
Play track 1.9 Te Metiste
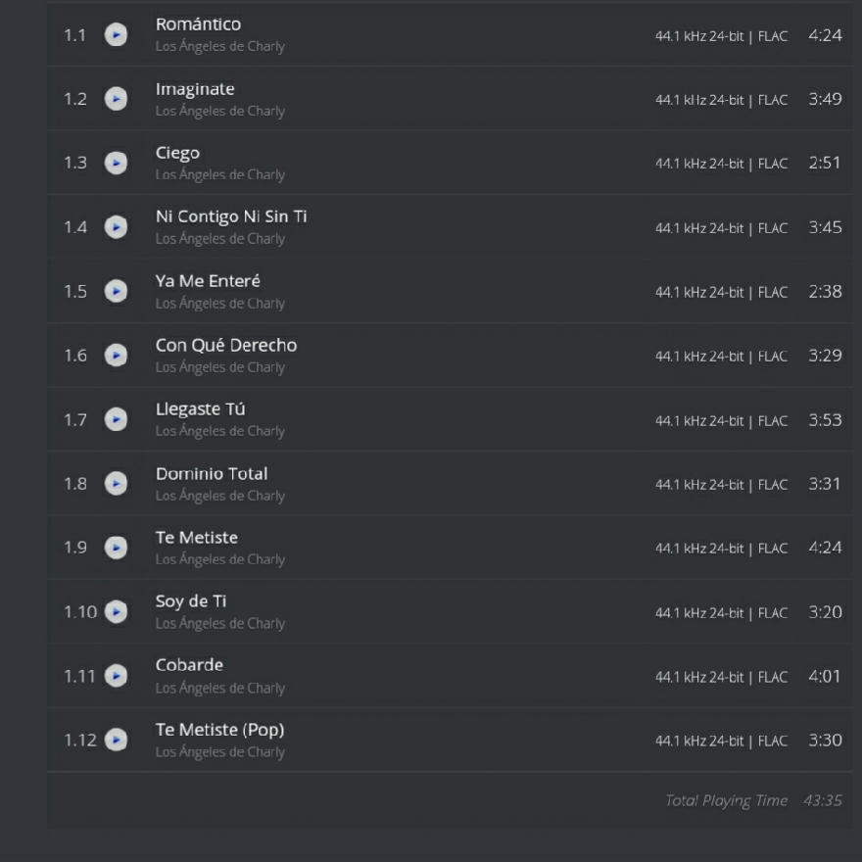[116, 548]
